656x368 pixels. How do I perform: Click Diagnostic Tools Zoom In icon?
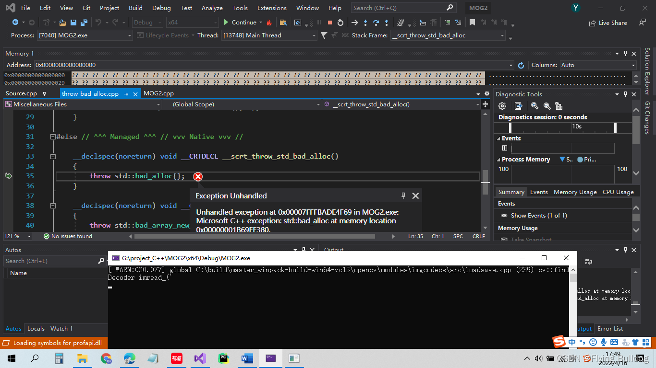click(x=535, y=106)
